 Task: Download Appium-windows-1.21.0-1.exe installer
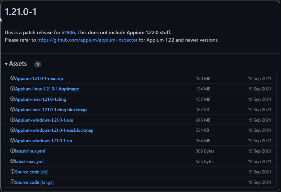click(x=44, y=120)
